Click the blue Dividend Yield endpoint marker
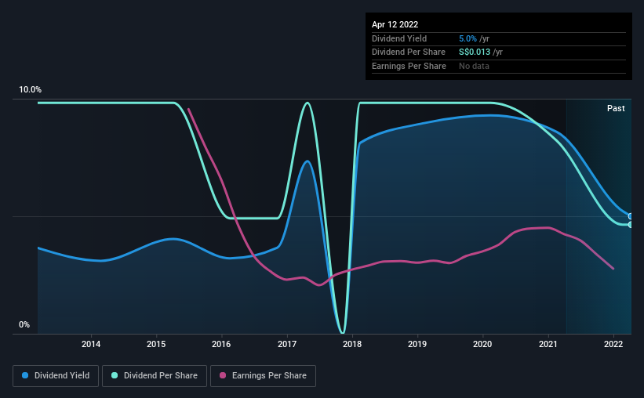644x398 pixels. tap(631, 216)
